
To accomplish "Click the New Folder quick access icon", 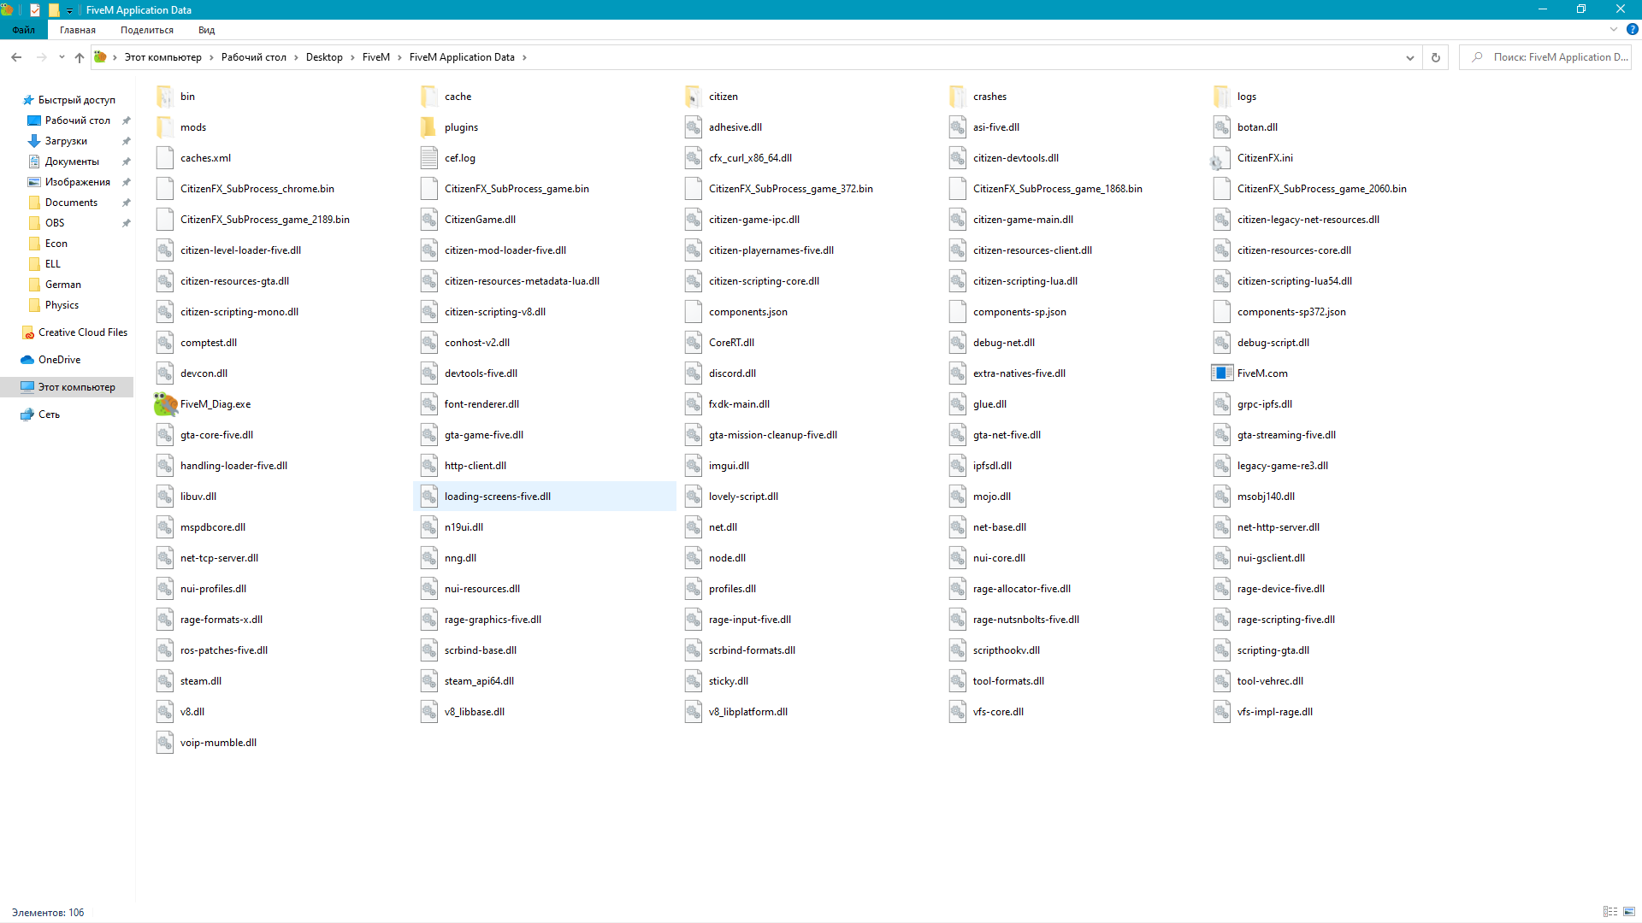I will 54,10.
